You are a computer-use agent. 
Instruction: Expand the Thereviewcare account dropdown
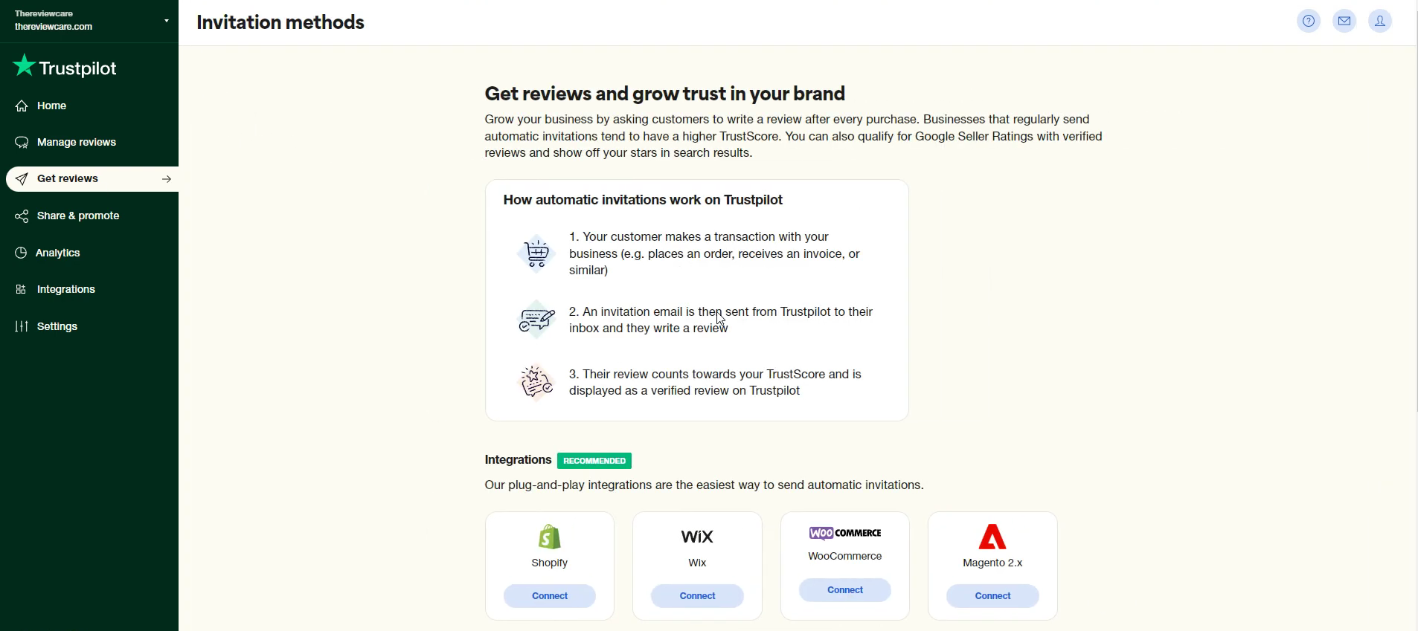point(166,21)
